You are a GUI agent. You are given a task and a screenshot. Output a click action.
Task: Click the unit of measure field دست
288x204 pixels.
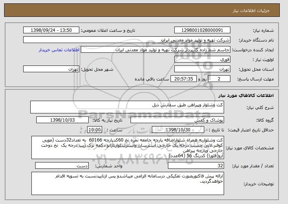click(x=62, y=165)
